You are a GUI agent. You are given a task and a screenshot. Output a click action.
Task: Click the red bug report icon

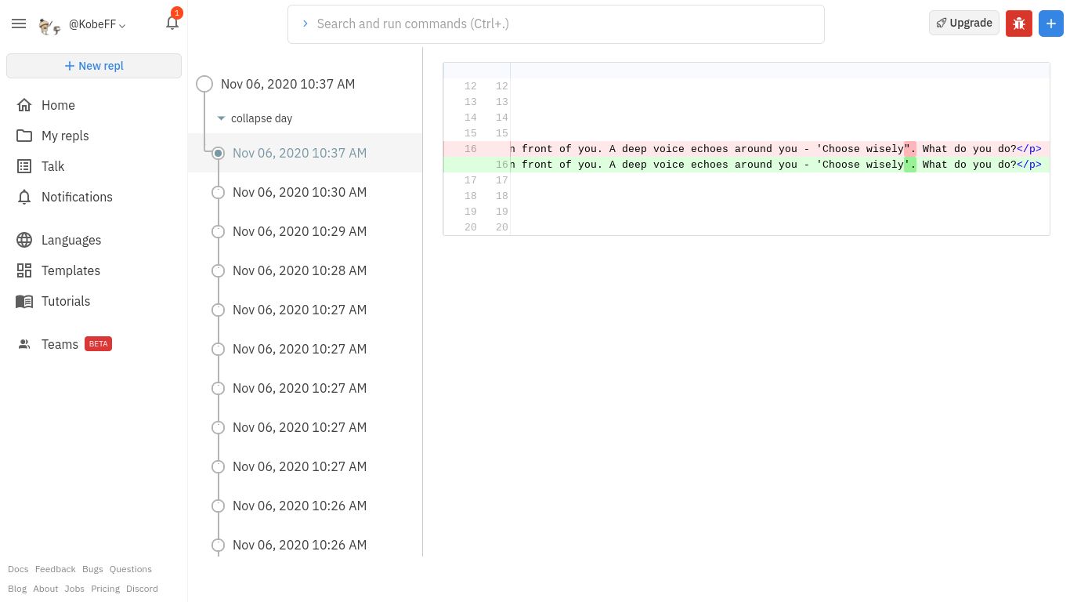[x=1019, y=24]
